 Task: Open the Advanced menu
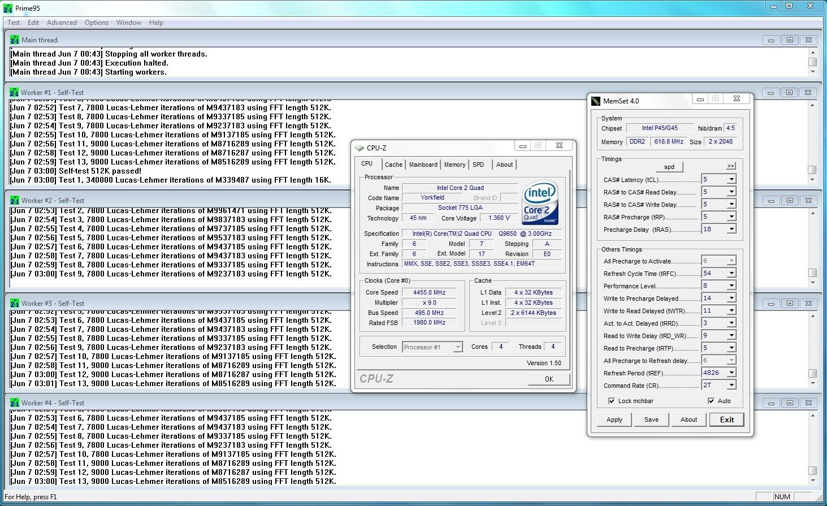62,23
